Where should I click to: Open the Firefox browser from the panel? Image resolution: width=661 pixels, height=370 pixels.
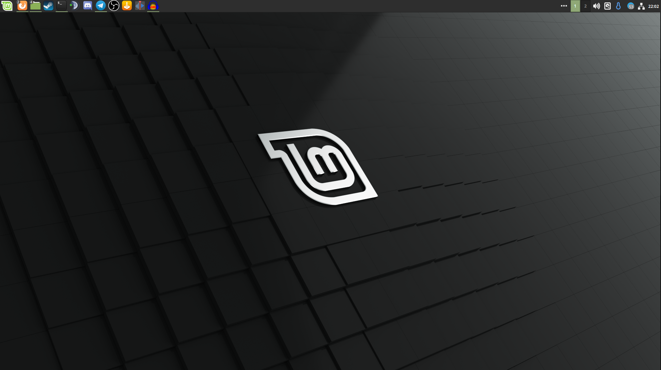pyautogui.click(x=22, y=6)
